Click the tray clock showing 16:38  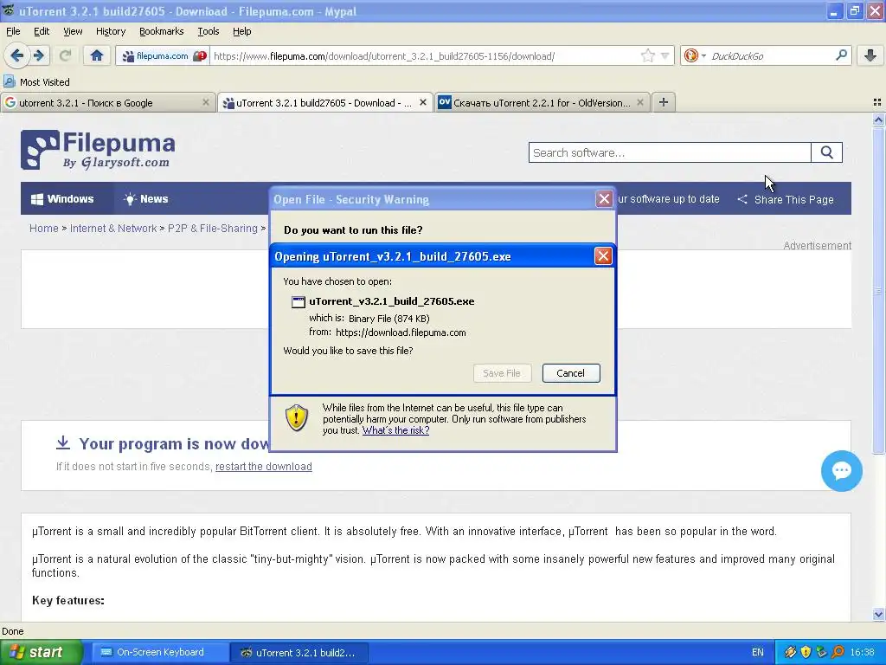click(x=863, y=653)
